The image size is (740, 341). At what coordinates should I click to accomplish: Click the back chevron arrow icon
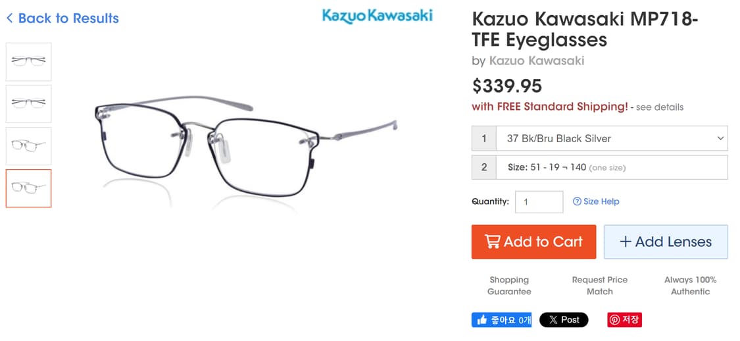[x=9, y=18]
